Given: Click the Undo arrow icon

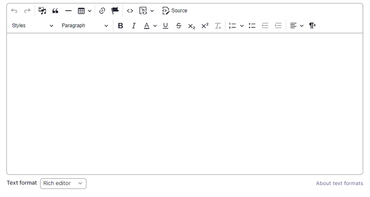Looking at the screenshot, I should click(14, 11).
